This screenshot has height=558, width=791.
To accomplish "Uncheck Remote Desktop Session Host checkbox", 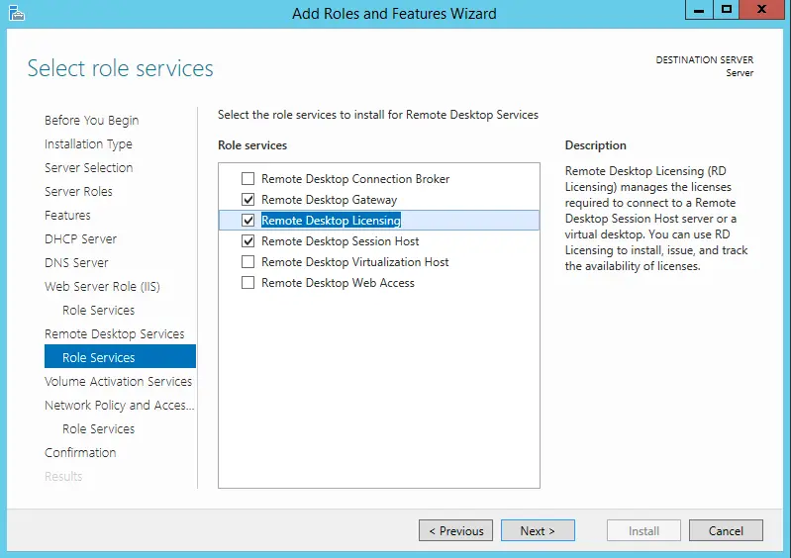I will click(x=247, y=241).
